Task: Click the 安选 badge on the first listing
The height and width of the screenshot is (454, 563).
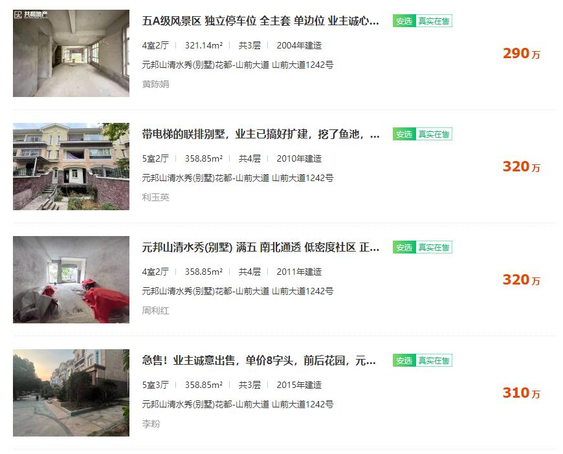Action: (x=404, y=21)
